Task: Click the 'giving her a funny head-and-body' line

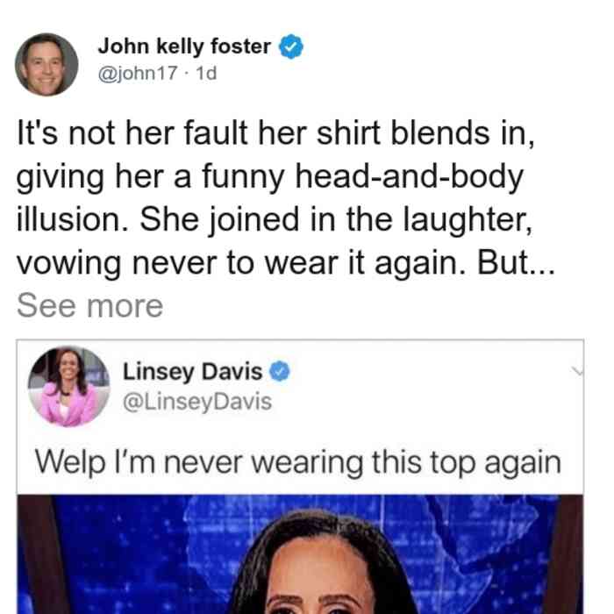Action: (x=270, y=177)
